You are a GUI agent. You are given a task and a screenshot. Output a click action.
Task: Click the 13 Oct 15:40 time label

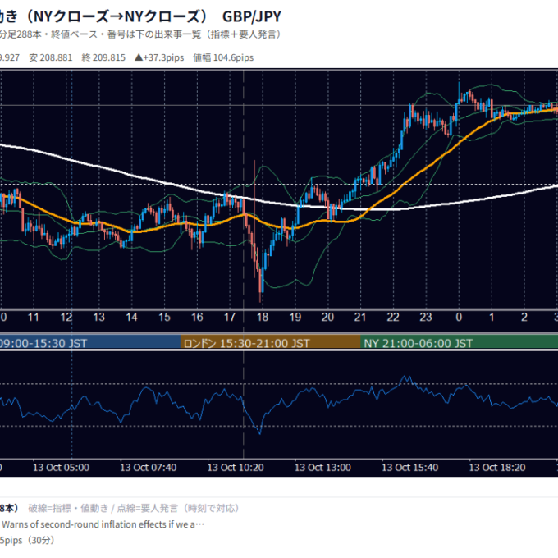(410, 467)
